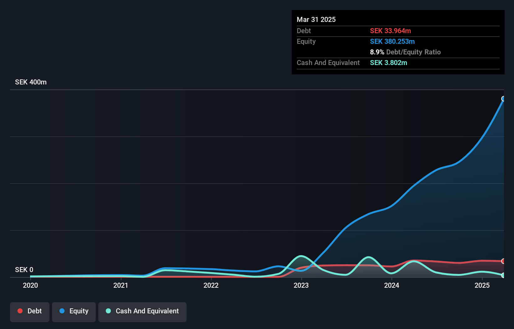Select the red Debt endpoint marker
This screenshot has width=514, height=329.
503,261
